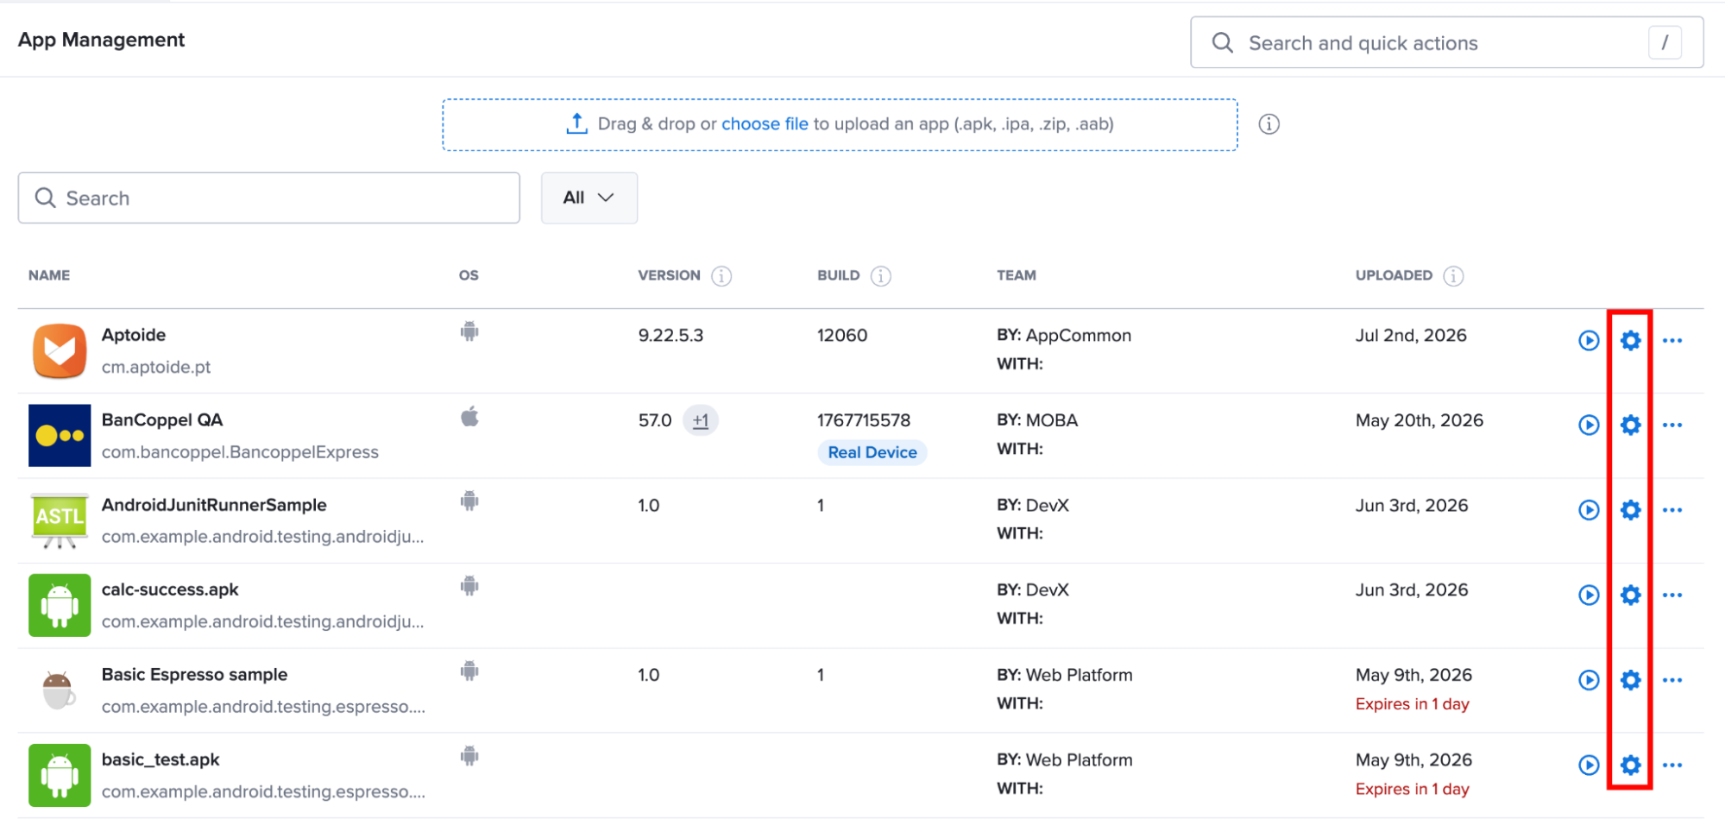Open the Basic Espresso sample app name
1725x819 pixels.
[194, 675]
